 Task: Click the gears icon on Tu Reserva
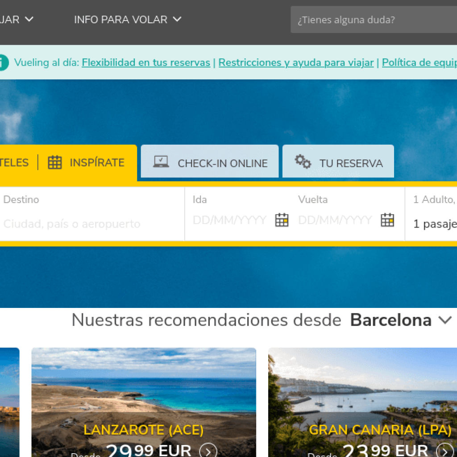[x=303, y=161]
